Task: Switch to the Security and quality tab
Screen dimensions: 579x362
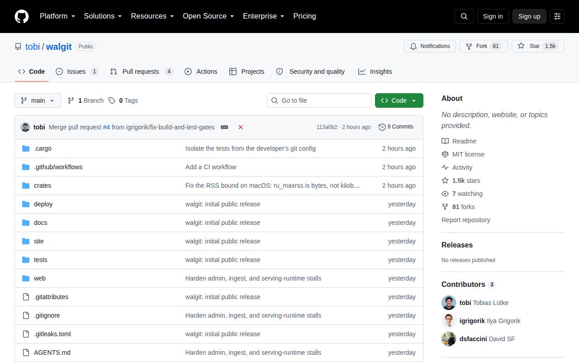Action: click(x=311, y=71)
